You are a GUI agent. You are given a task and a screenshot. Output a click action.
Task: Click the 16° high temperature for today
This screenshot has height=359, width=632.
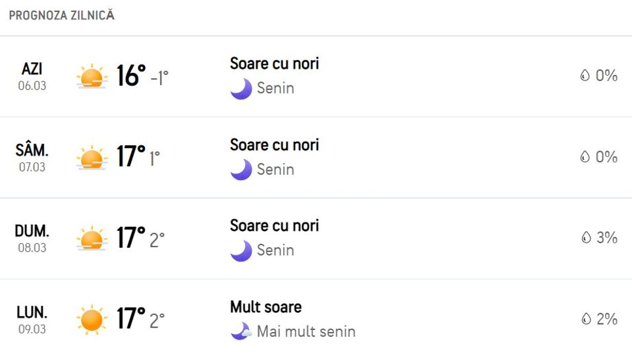131,76
